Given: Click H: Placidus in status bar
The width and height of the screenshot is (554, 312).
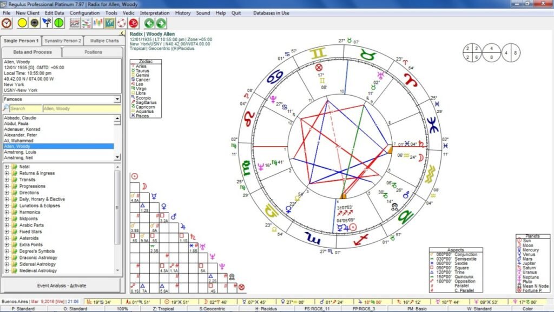Looking at the screenshot, I should coord(266,309).
